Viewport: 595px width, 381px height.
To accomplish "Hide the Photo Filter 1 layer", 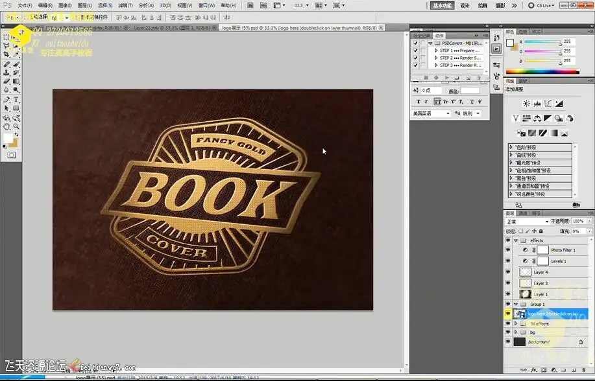I will click(507, 250).
